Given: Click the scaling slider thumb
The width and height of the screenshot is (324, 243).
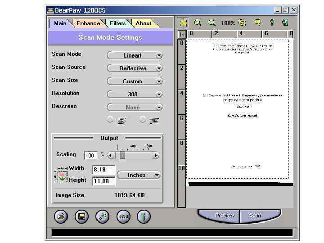Looking at the screenshot, I should [x=122, y=155].
